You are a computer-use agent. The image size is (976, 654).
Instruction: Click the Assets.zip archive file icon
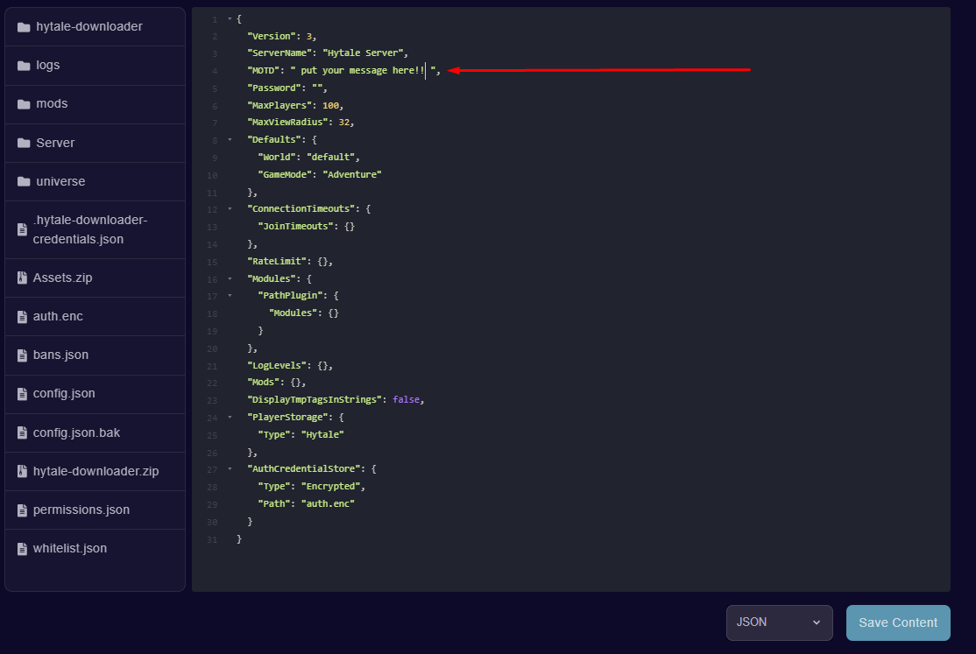pos(23,278)
